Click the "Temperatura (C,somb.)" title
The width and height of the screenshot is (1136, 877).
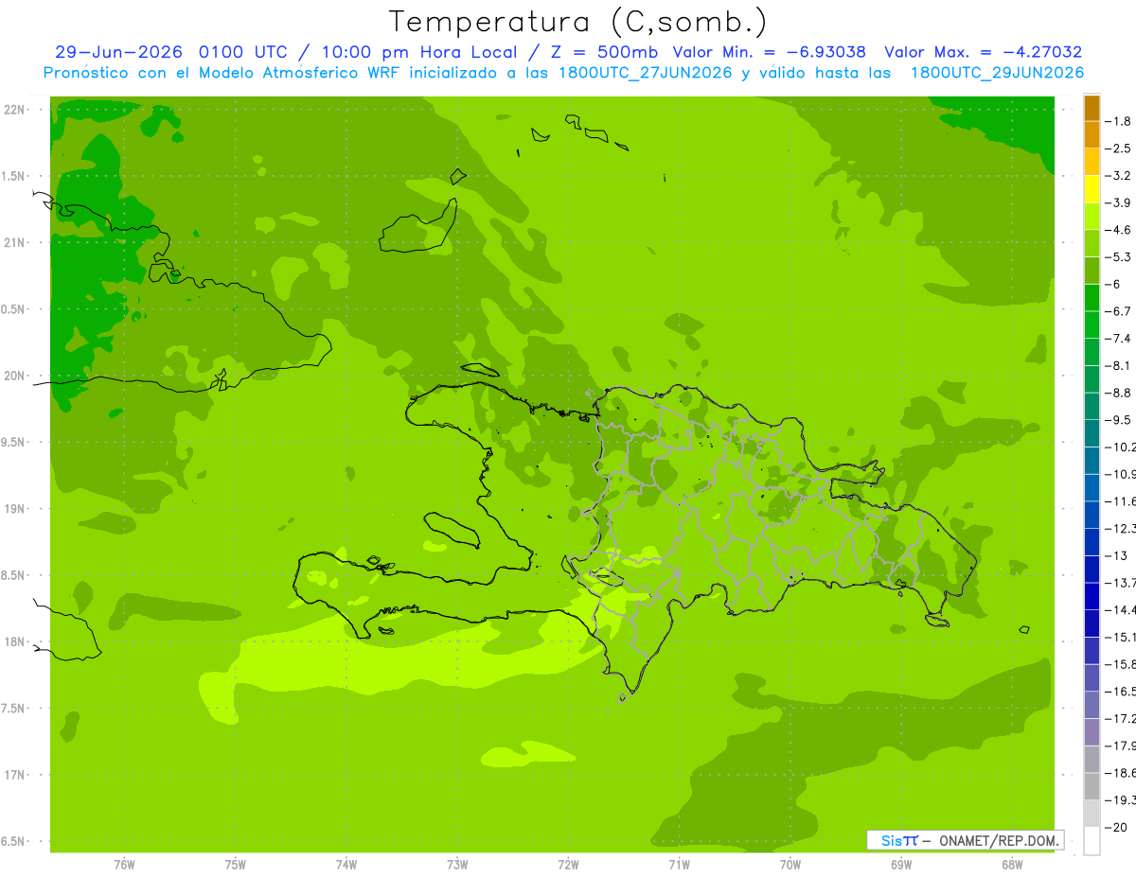pyautogui.click(x=578, y=22)
